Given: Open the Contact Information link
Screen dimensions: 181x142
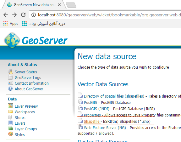Looking at the screenshot, I should click(x=32, y=83).
